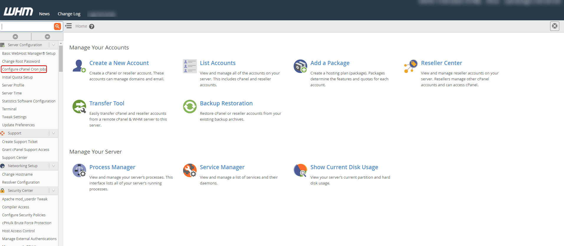Open Change Log in top bar
This screenshot has width=564, height=246.
click(69, 14)
